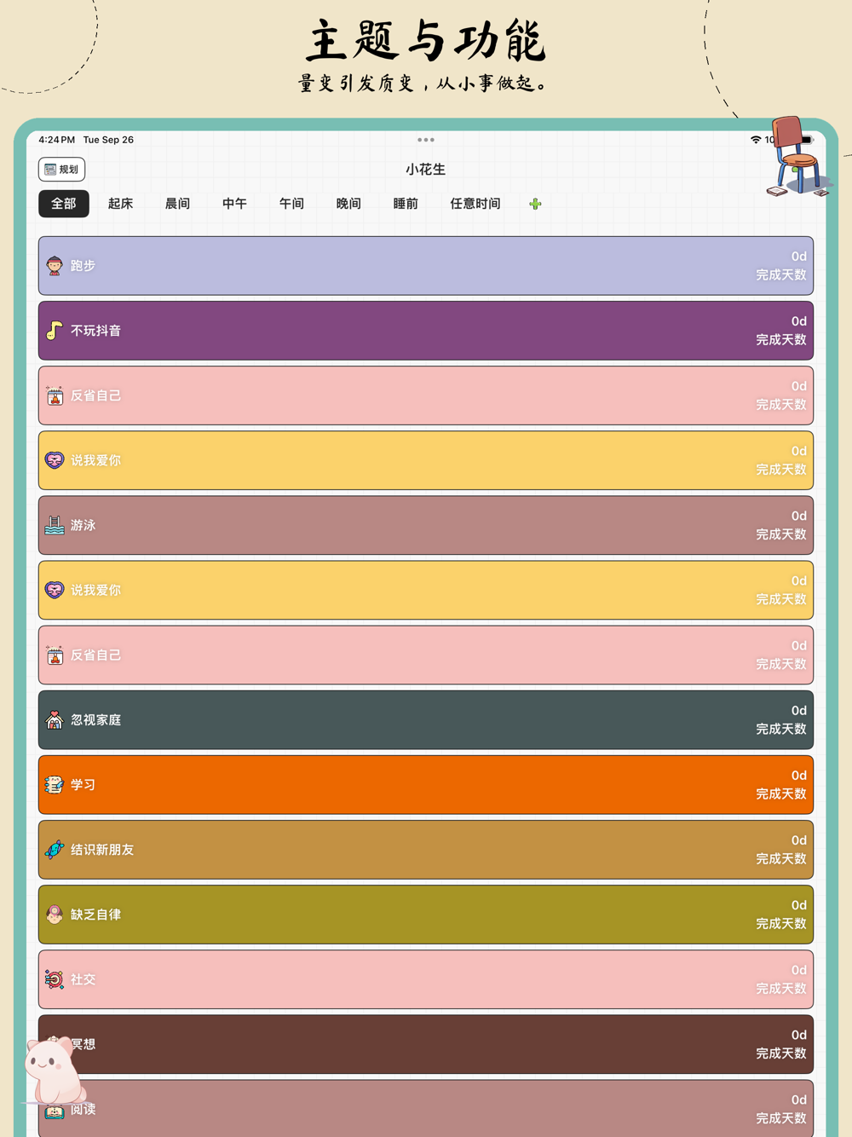Select the 忽视家庭 habit label
Screen dimensions: 852x1137
tap(96, 720)
